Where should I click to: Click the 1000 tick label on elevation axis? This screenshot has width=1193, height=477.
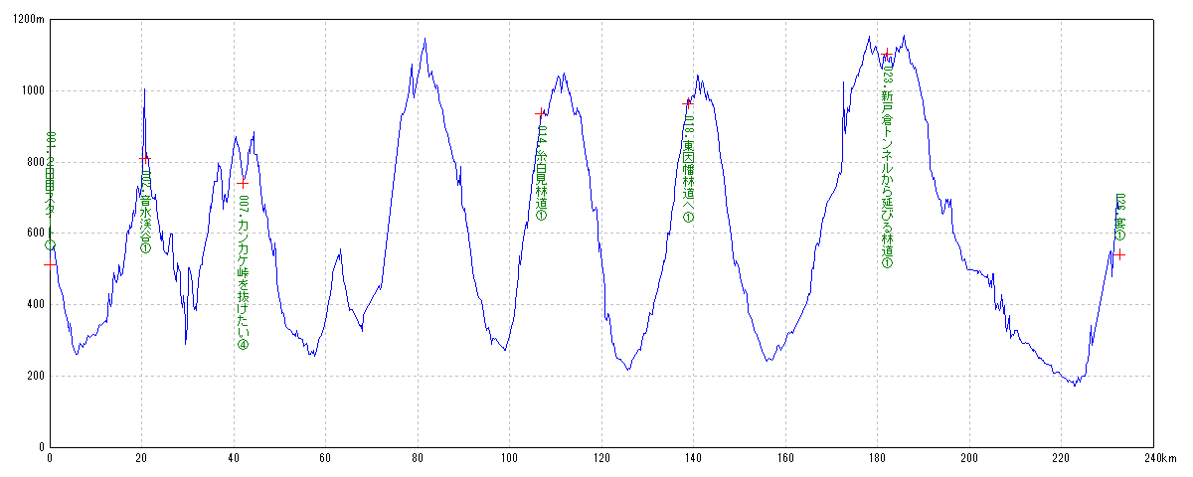[30, 91]
